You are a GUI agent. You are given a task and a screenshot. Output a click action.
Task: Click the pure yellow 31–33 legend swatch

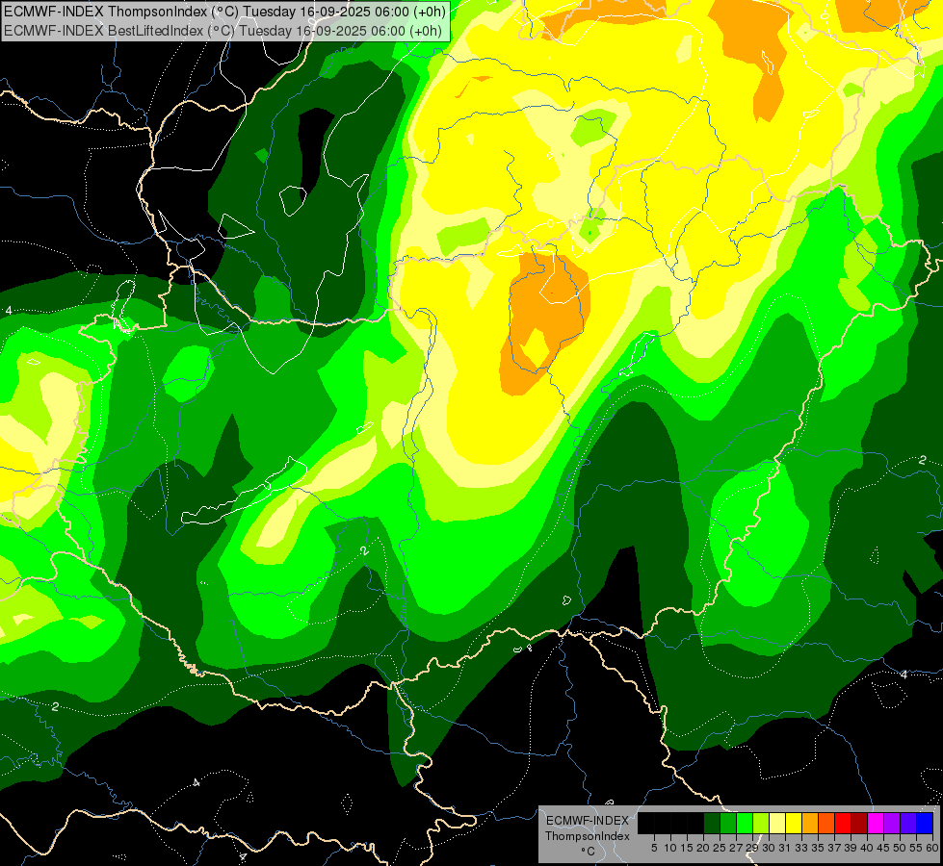click(x=794, y=823)
